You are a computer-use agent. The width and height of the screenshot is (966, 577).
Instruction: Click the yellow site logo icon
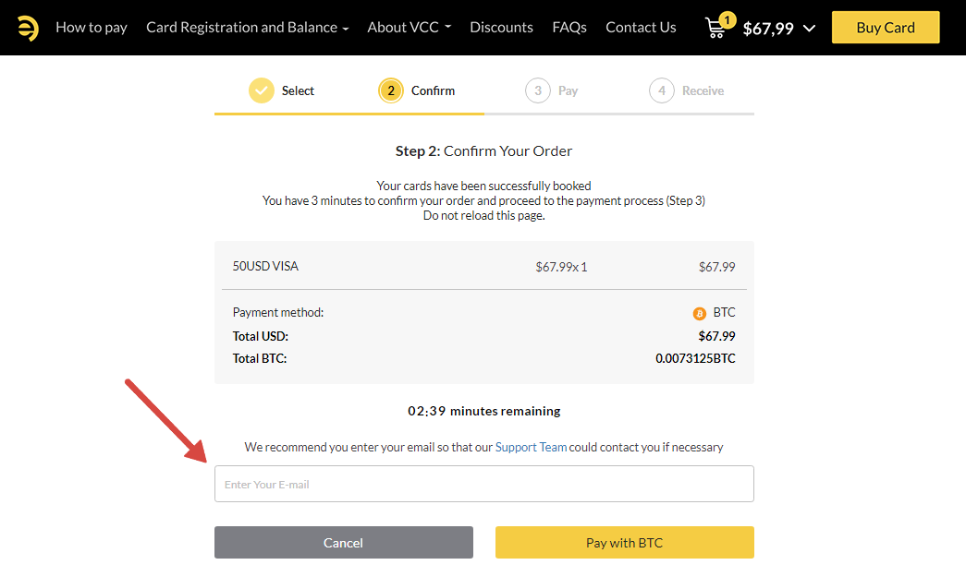pos(28,28)
